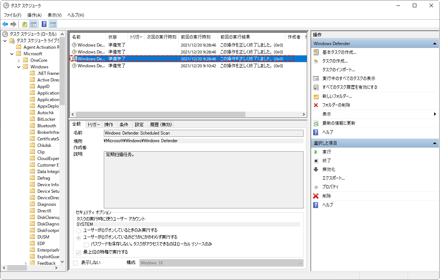Screen dimensions: 440x280
Task: Click the 実行中のすべてのタスクの表示 icon
Action: (x=316, y=79)
